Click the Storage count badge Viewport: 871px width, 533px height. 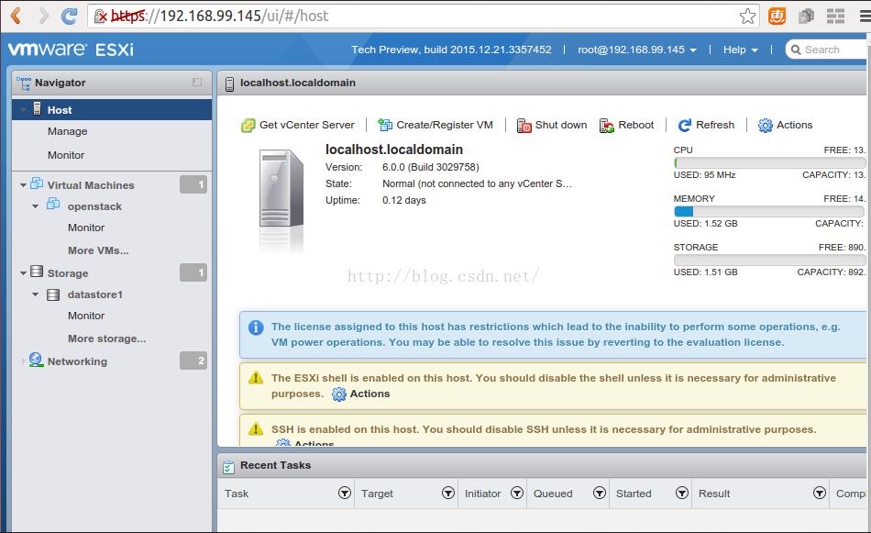click(193, 272)
